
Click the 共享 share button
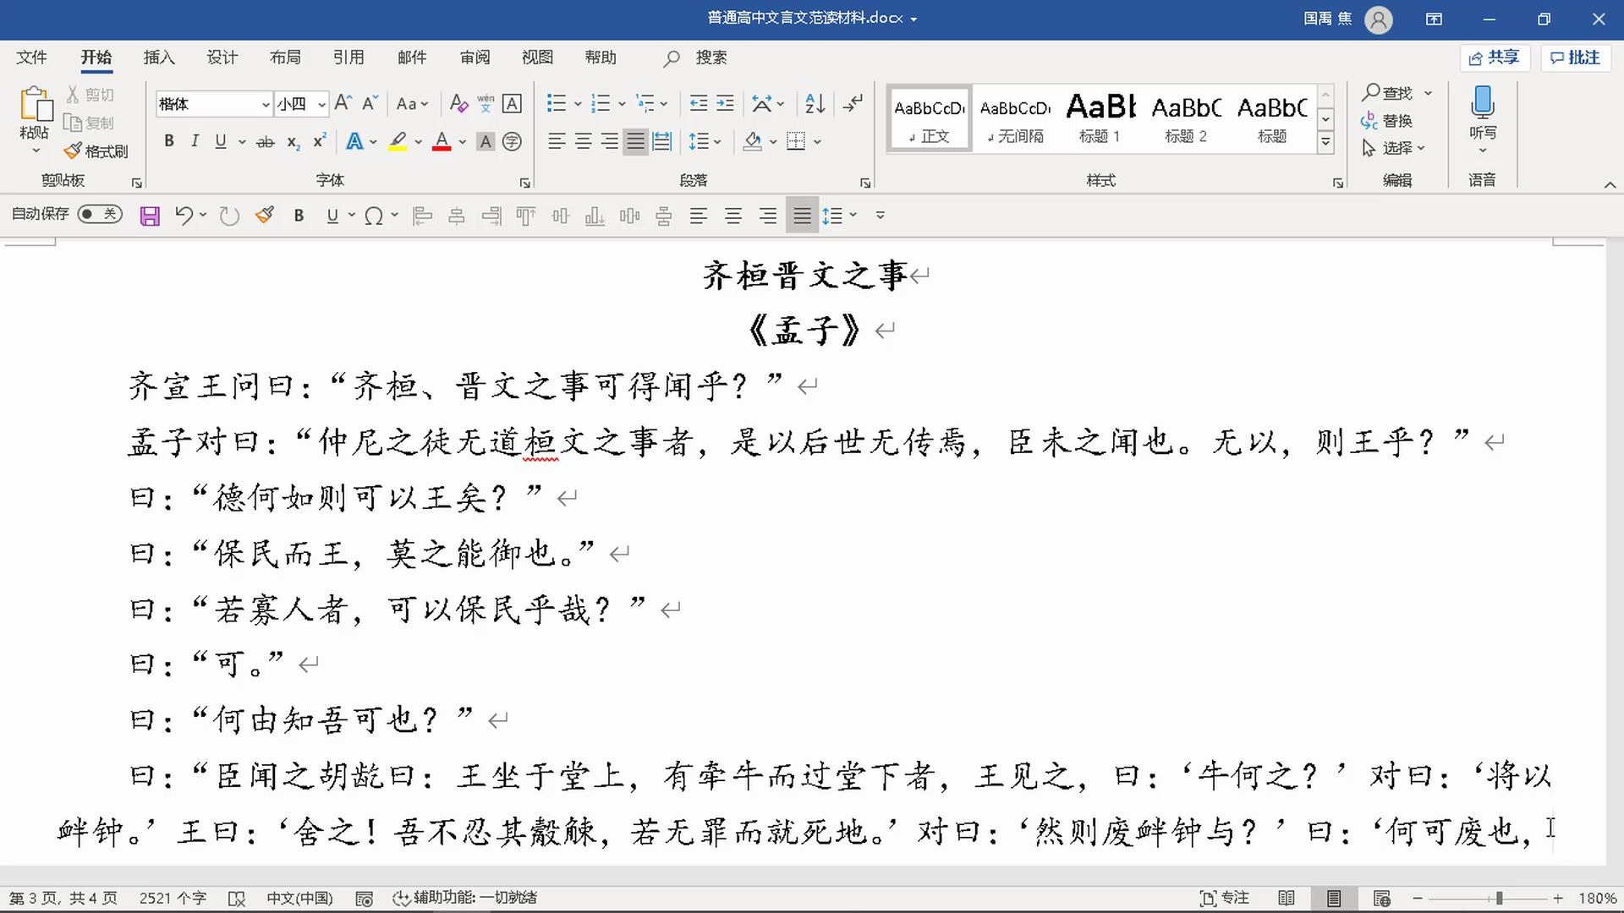click(1494, 57)
